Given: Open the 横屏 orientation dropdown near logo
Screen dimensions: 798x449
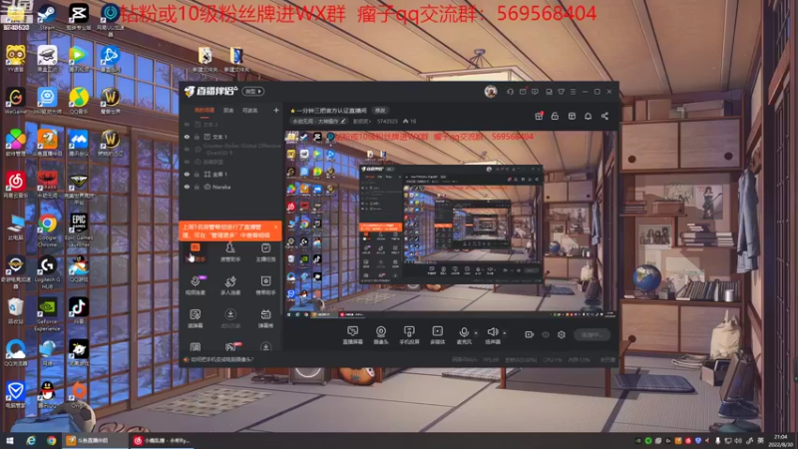Looking at the screenshot, I should point(253,92).
